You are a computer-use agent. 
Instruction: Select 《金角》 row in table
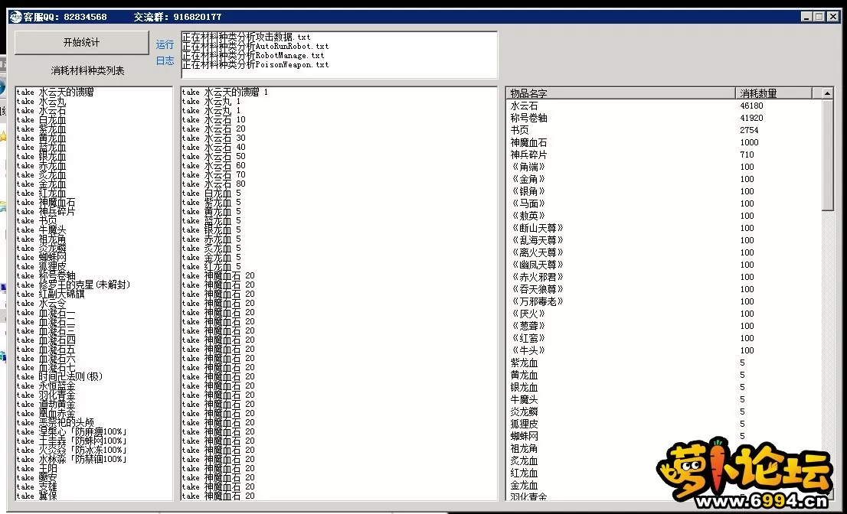click(665, 179)
